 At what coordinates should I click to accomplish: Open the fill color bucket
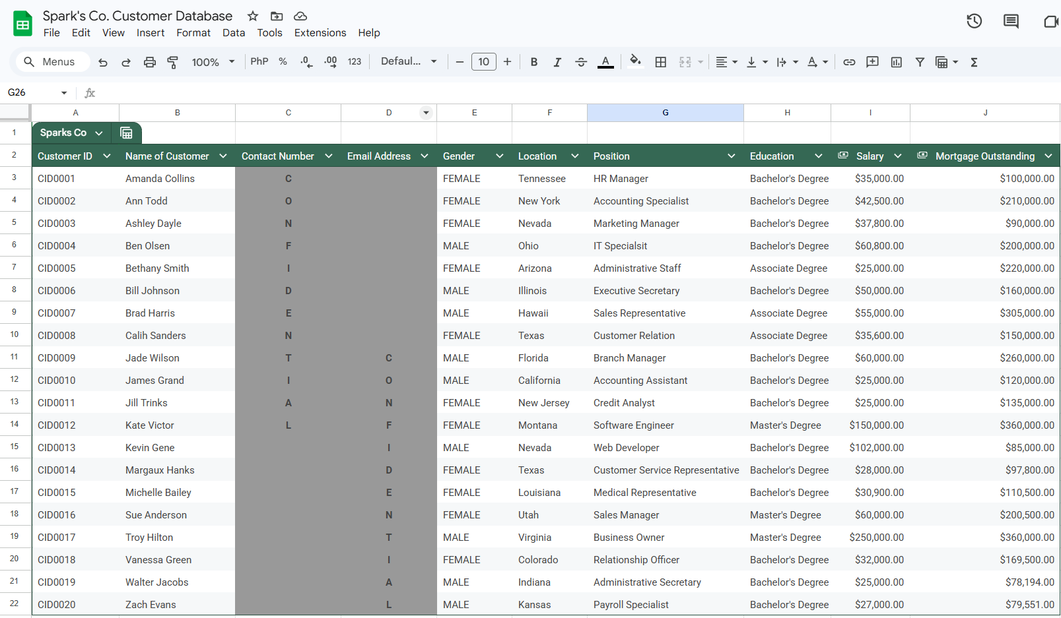(x=635, y=61)
